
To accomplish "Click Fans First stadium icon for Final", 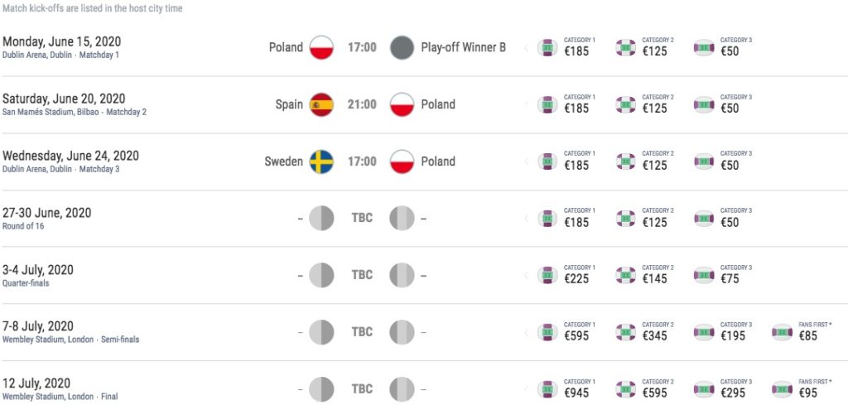I will coord(782,389).
